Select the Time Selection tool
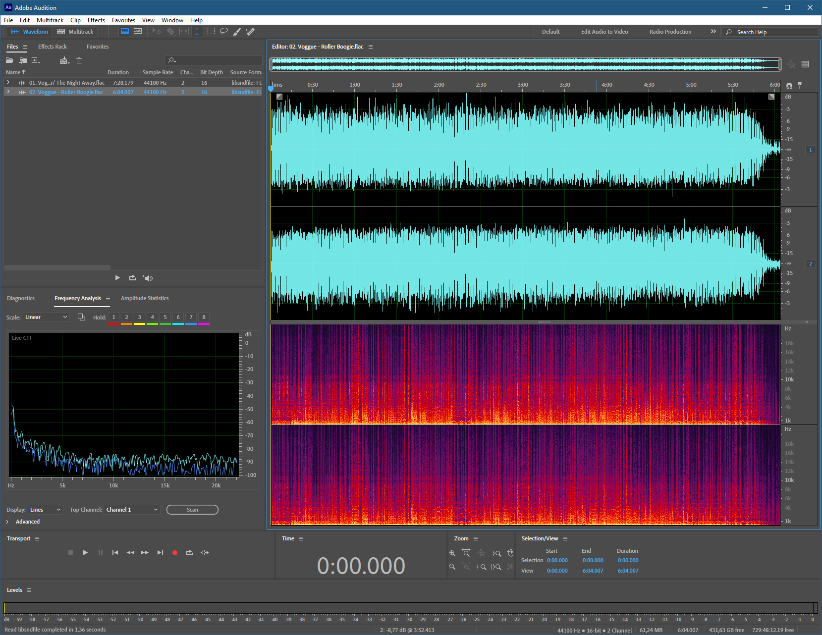Viewport: 822px width, 635px height. pyautogui.click(x=197, y=31)
